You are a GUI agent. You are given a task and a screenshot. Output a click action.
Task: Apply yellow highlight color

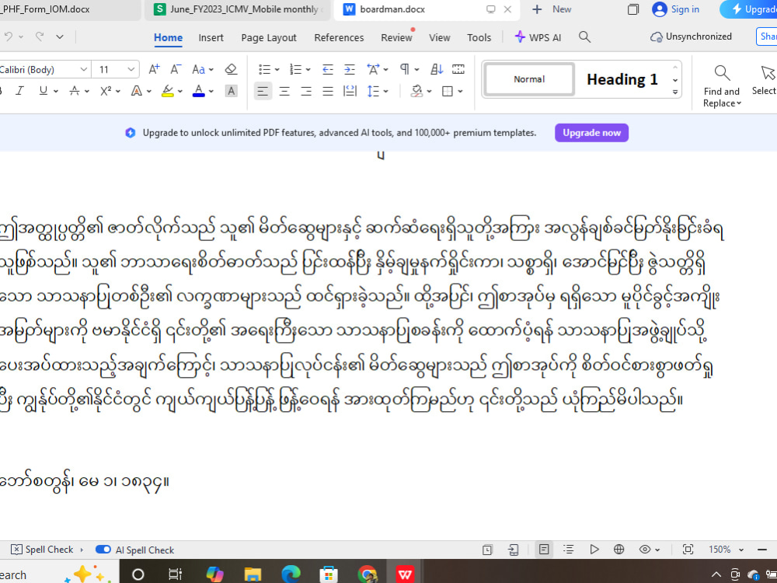[168, 91]
